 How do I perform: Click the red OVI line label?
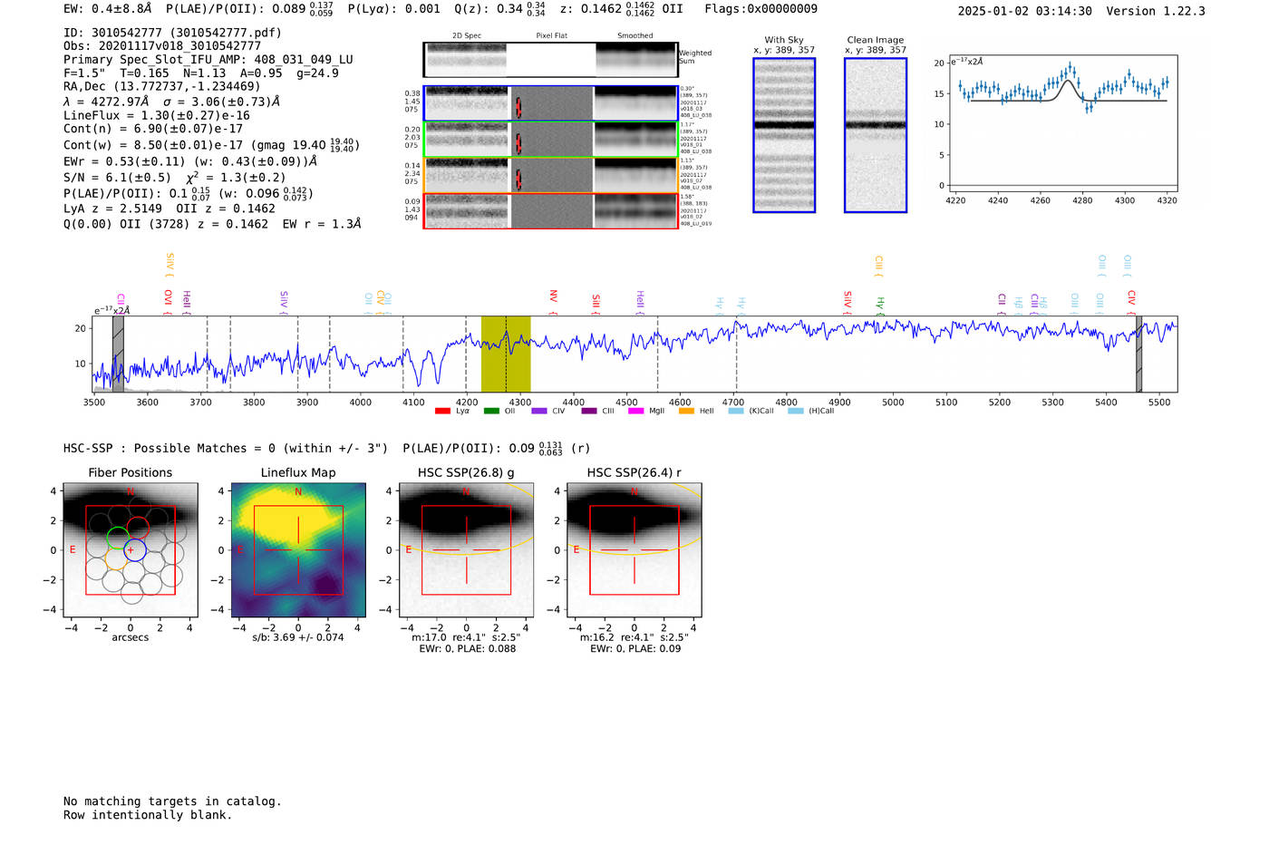pos(168,300)
